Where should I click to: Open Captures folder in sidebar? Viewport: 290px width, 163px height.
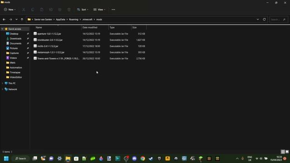(x=14, y=53)
